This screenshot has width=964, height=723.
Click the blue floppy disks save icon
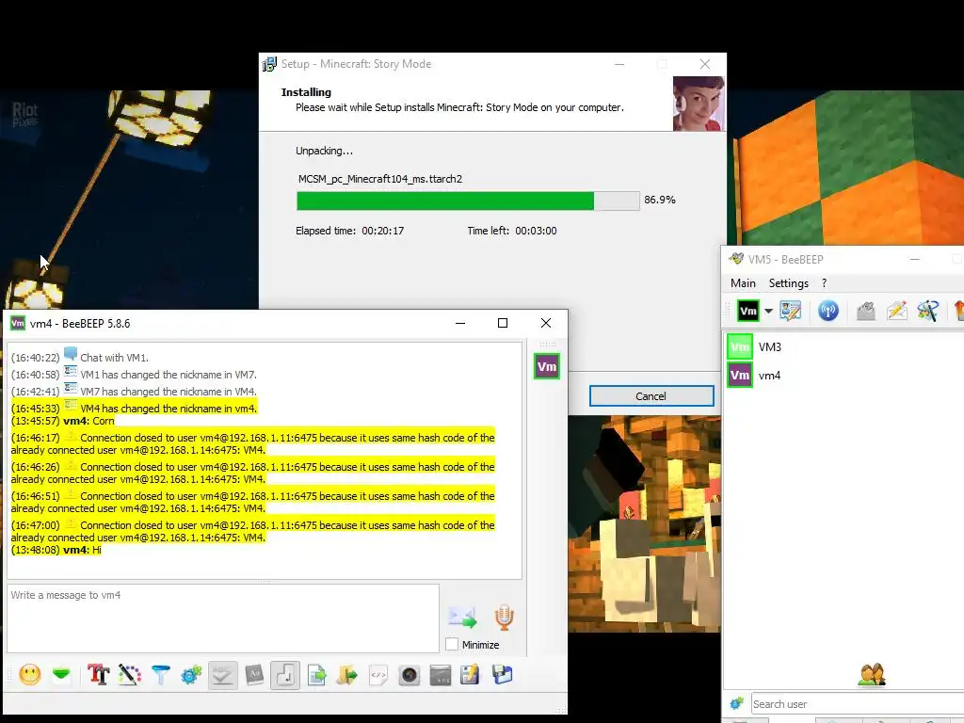(502, 674)
